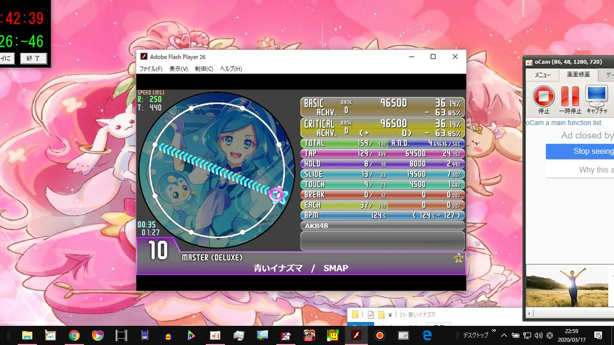Open the orange presentation taskbar icon
Viewport: 614px width, 345px height.
[215, 335]
